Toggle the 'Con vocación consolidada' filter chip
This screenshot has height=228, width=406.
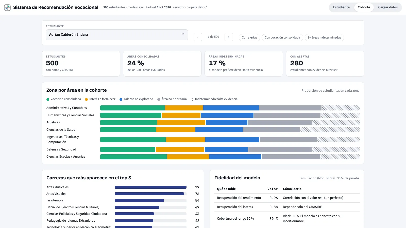(282, 37)
